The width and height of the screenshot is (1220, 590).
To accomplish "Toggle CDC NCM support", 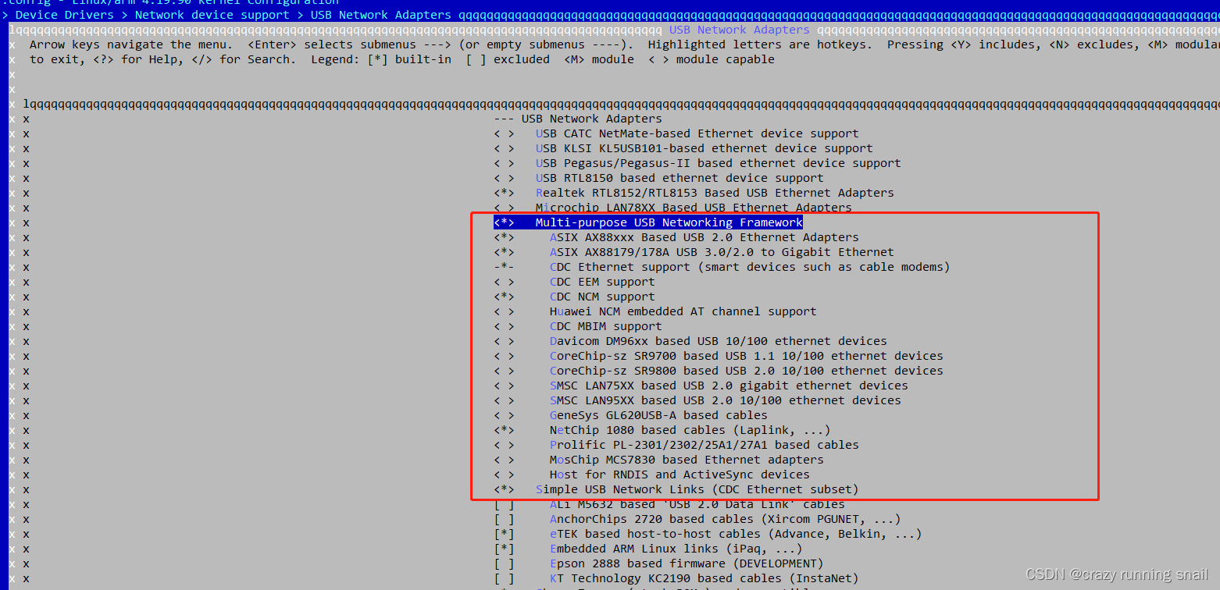I will pos(574,297).
